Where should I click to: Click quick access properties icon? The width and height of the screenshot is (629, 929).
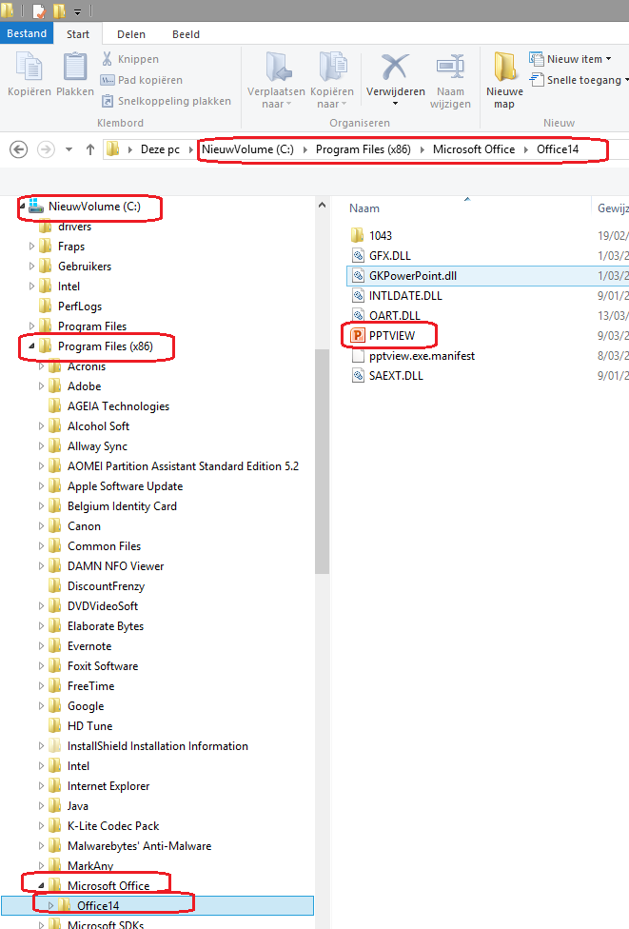click(x=39, y=10)
